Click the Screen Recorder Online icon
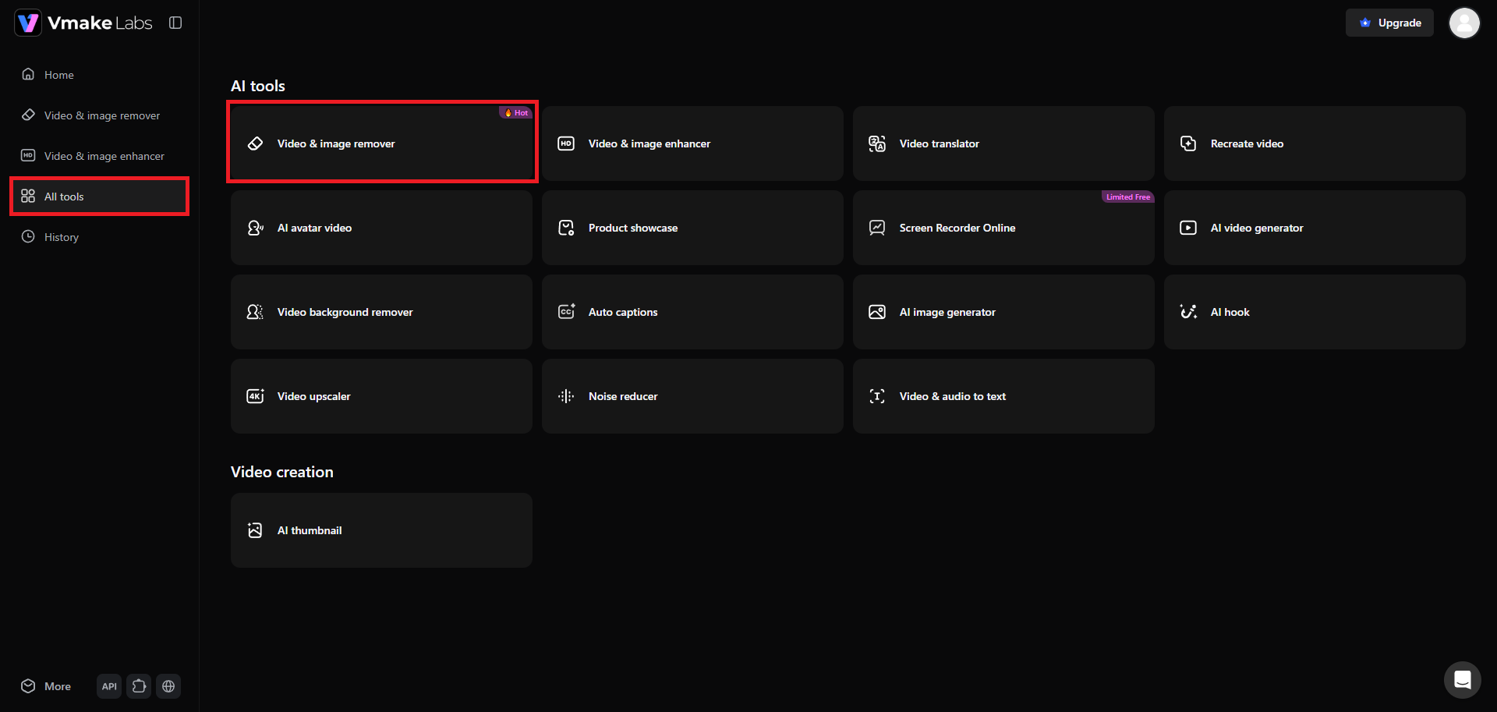The width and height of the screenshot is (1497, 712). [x=877, y=228]
